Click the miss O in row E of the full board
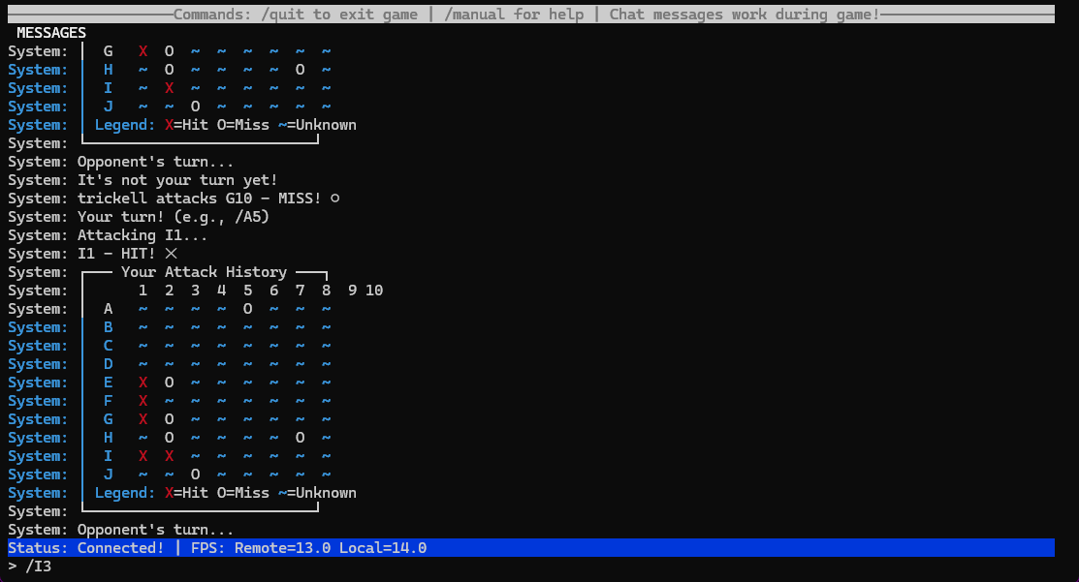The height and width of the screenshot is (582, 1079). [x=170, y=383]
